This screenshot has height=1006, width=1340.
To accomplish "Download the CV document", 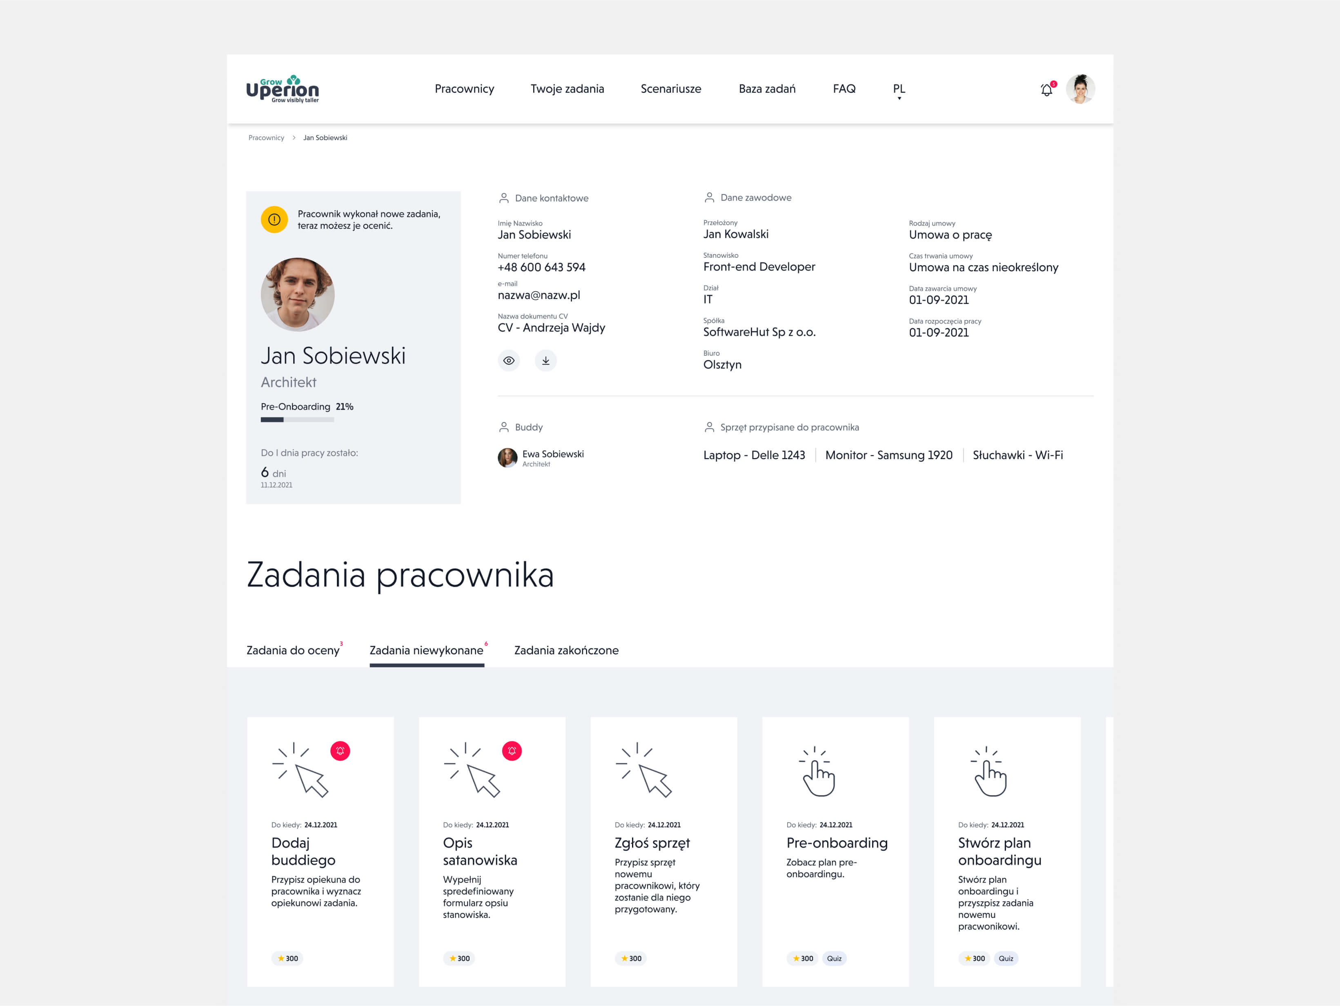I will click(x=545, y=361).
